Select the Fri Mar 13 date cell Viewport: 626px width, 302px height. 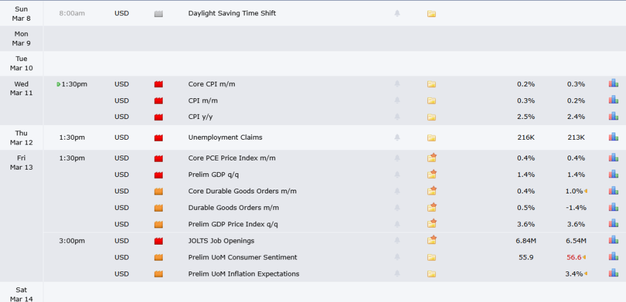tap(21, 162)
